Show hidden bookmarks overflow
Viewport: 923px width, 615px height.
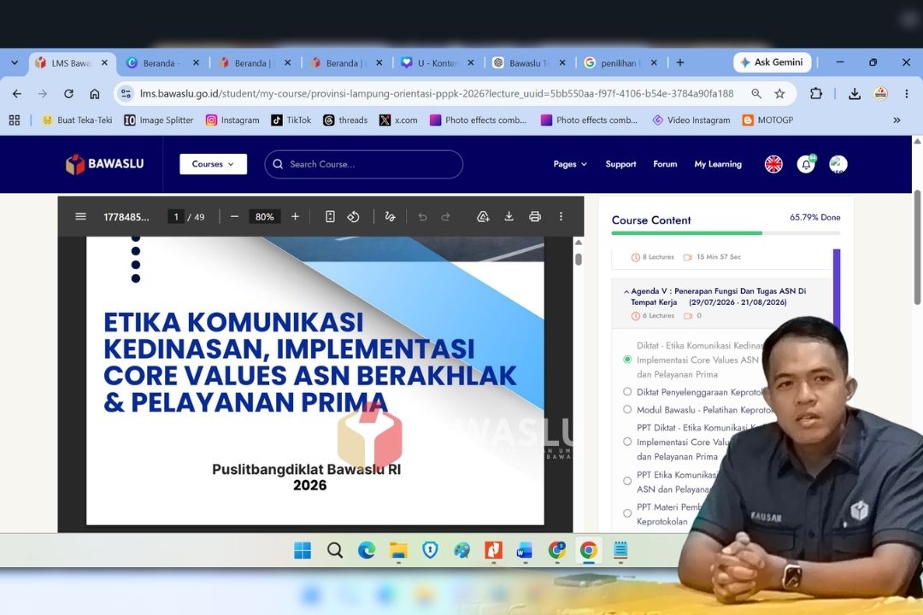coord(897,120)
